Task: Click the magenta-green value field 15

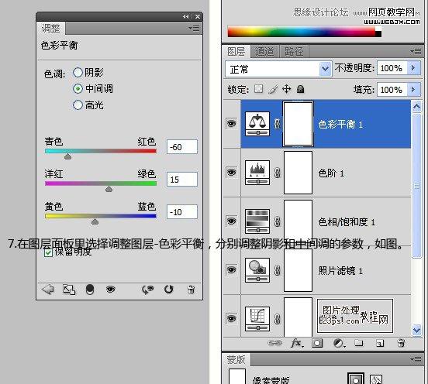Action: [182, 180]
